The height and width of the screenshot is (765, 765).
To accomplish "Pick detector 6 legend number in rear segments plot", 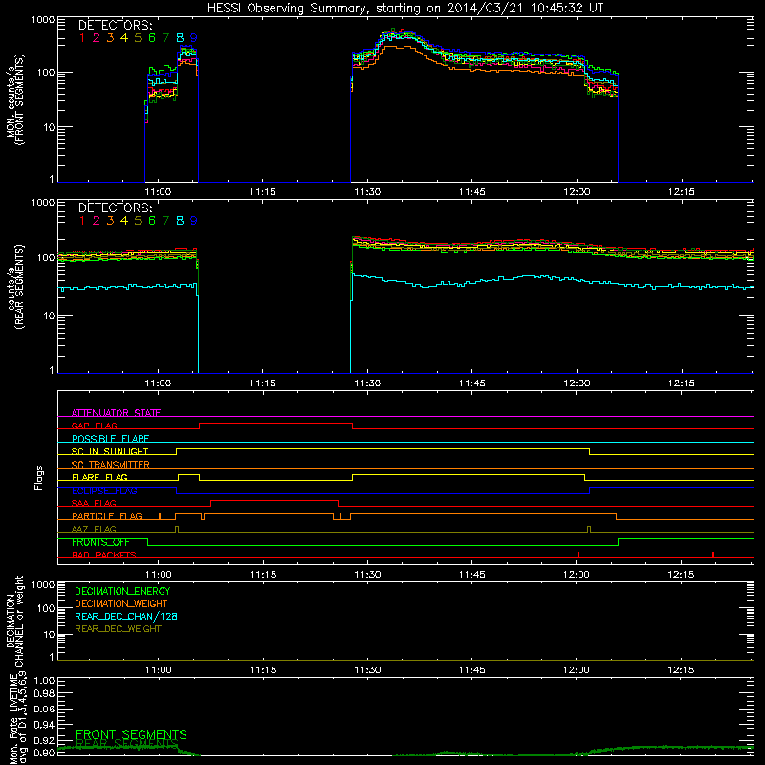I will pos(152,221).
